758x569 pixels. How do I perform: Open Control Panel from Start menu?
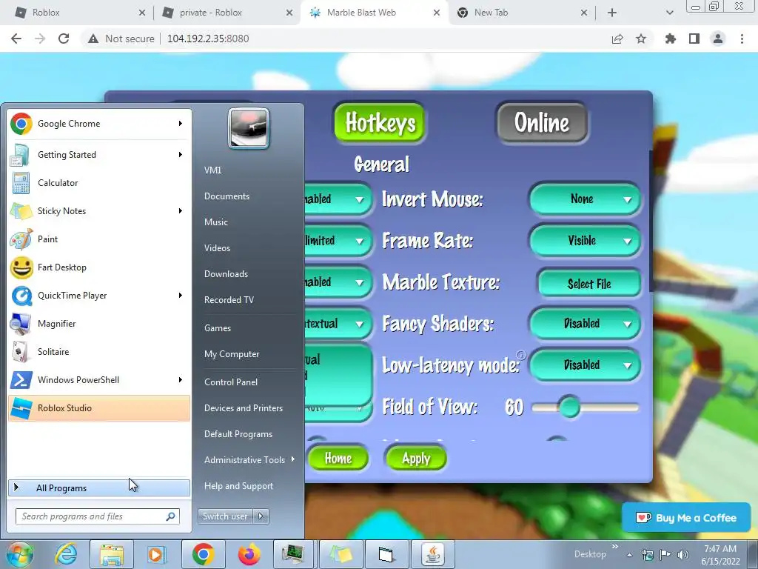click(231, 382)
